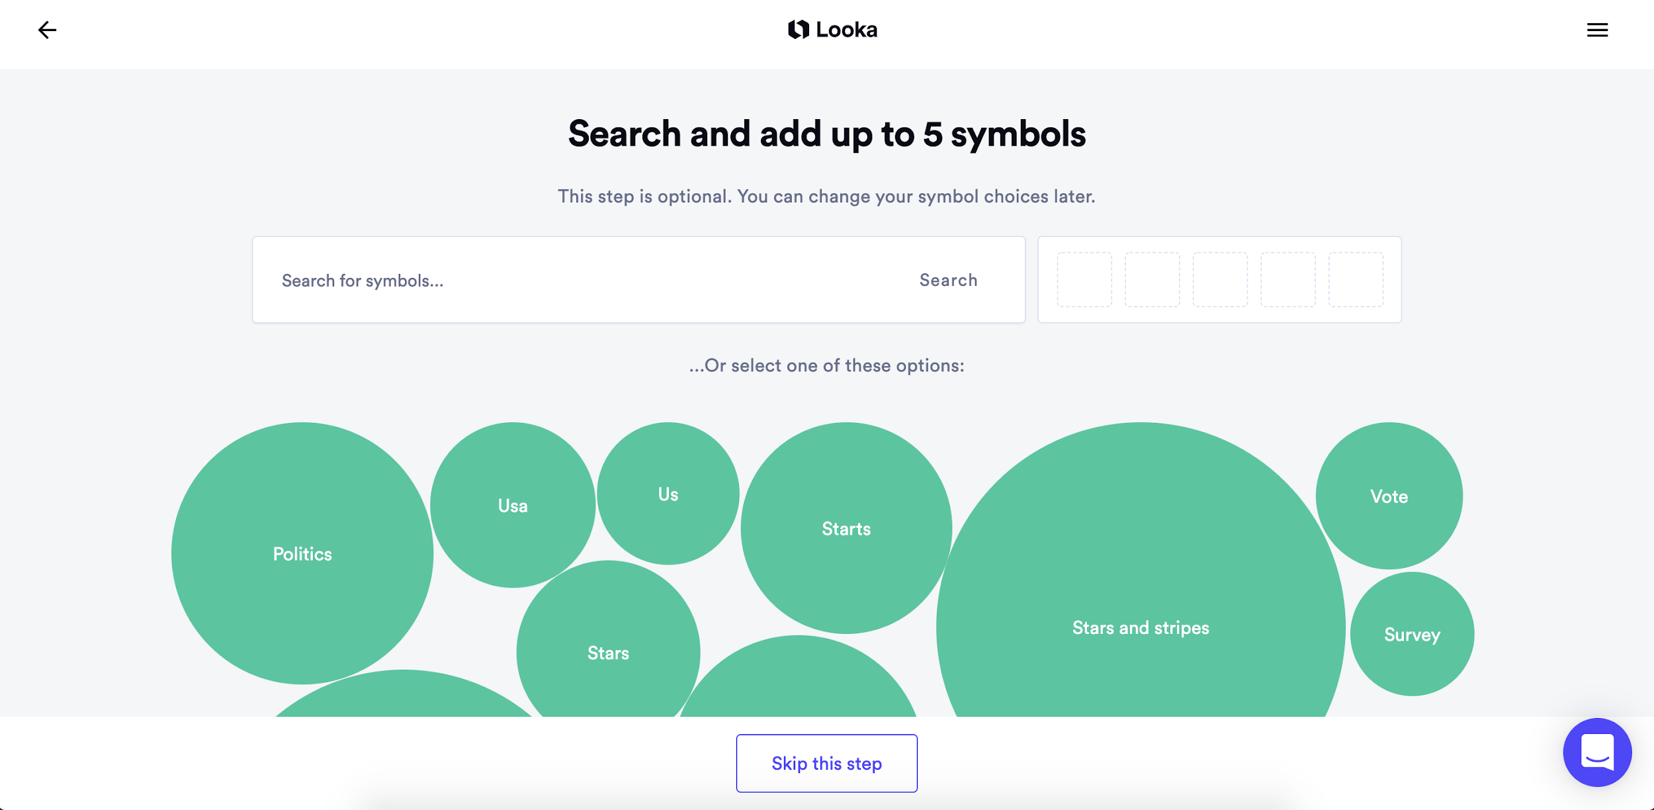Expand the Stars symbol option
The width and height of the screenshot is (1654, 810).
[x=609, y=653]
